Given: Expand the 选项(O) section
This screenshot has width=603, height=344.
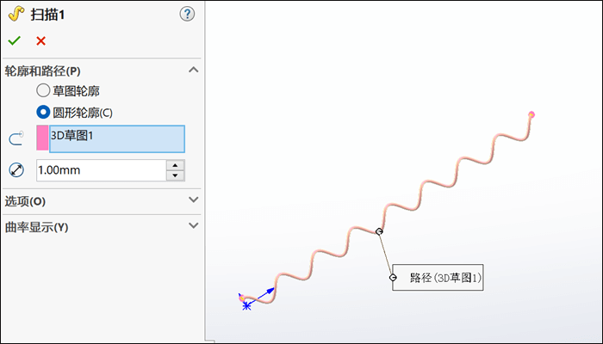Looking at the screenshot, I should click(193, 200).
